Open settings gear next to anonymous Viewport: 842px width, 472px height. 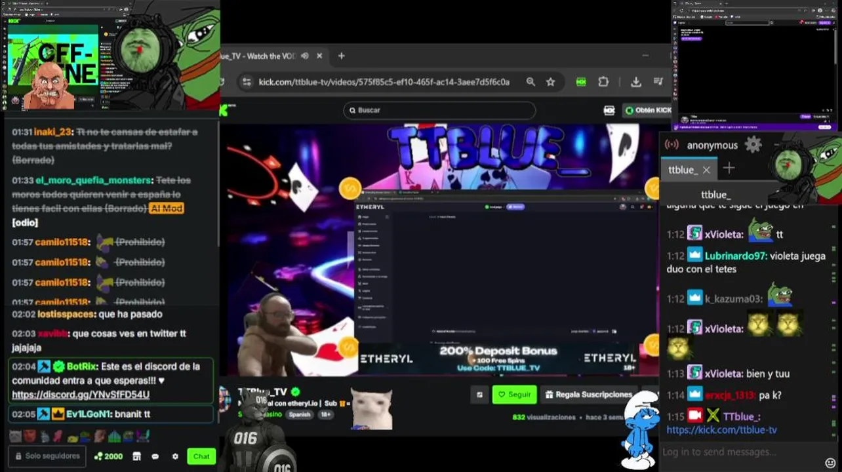coord(753,145)
